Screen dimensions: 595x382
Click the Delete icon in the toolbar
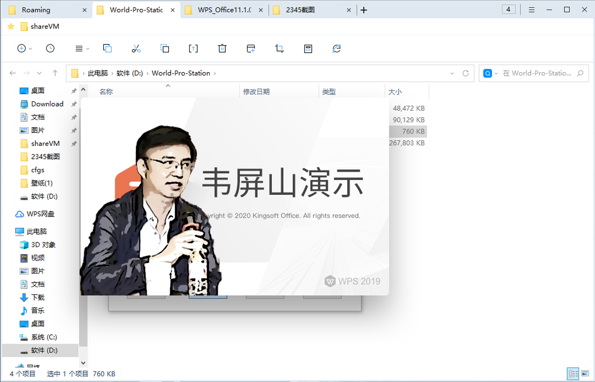click(222, 48)
